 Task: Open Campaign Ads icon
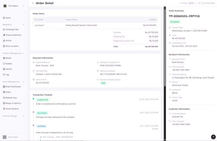pos(4,29)
